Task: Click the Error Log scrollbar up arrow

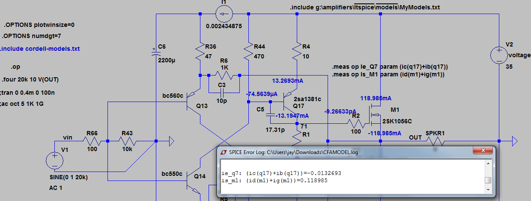Action: pyautogui.click(x=488, y=164)
